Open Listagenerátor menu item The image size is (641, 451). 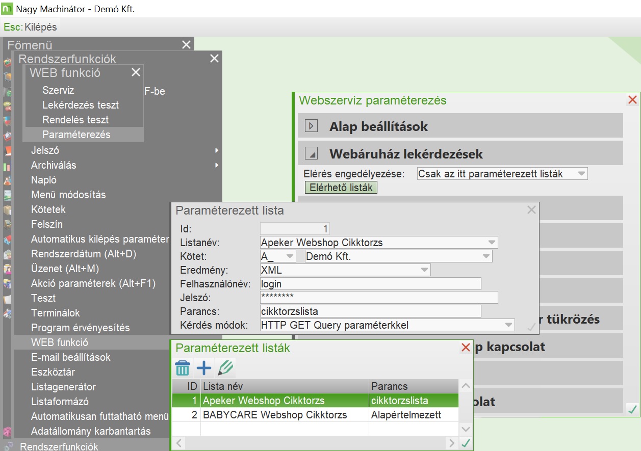63,387
